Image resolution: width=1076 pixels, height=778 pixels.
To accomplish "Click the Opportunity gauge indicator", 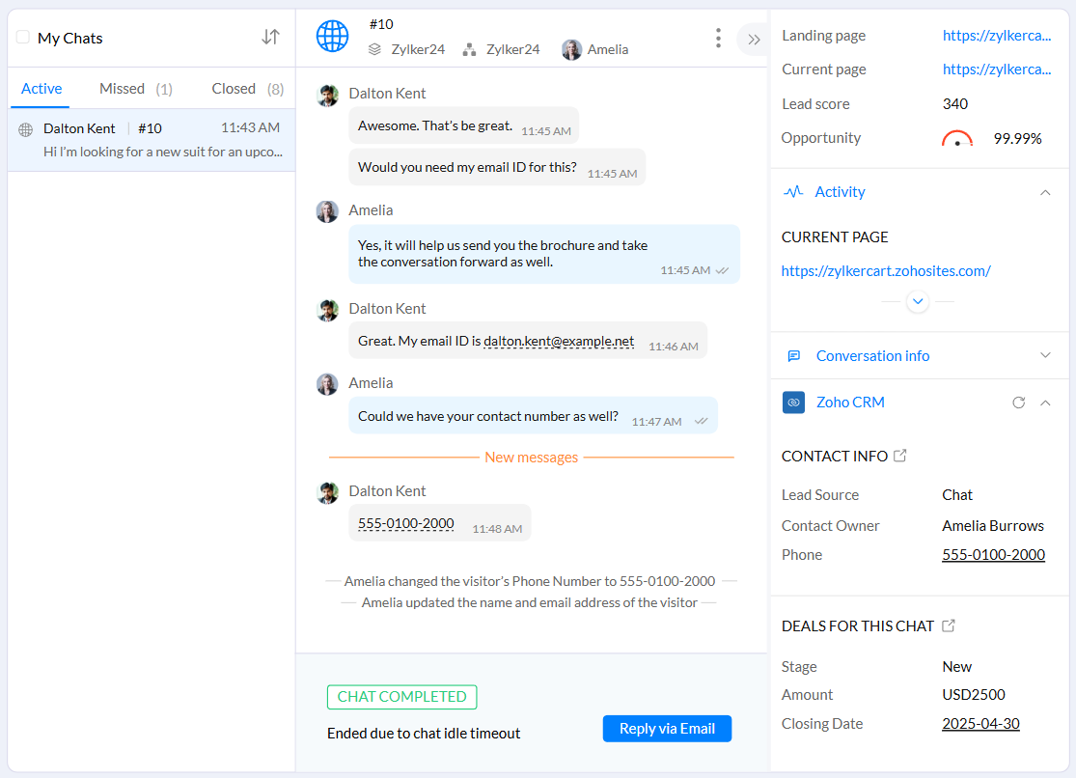I will [956, 139].
